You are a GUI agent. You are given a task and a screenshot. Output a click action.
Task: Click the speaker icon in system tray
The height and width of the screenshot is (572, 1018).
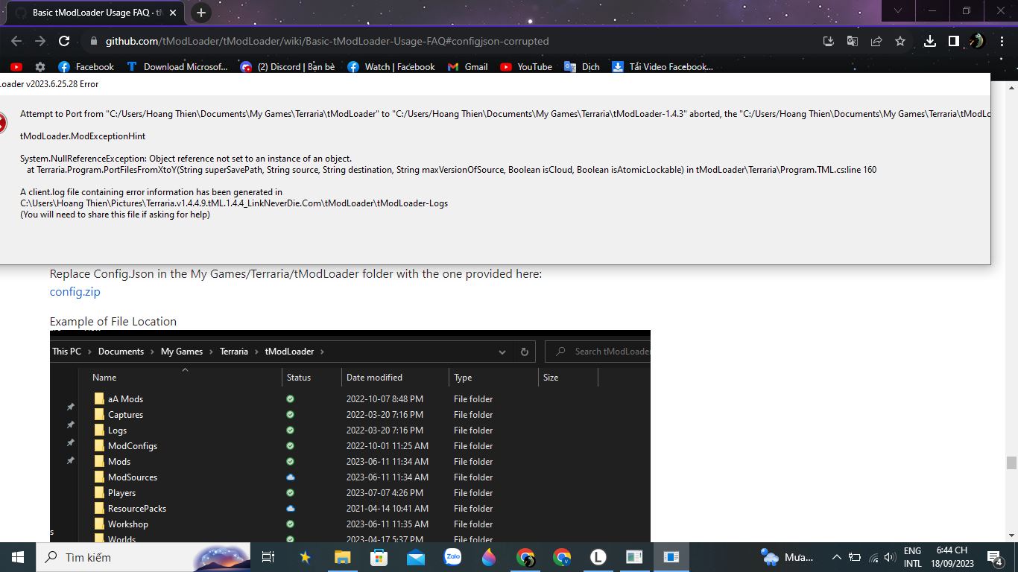coord(889,556)
